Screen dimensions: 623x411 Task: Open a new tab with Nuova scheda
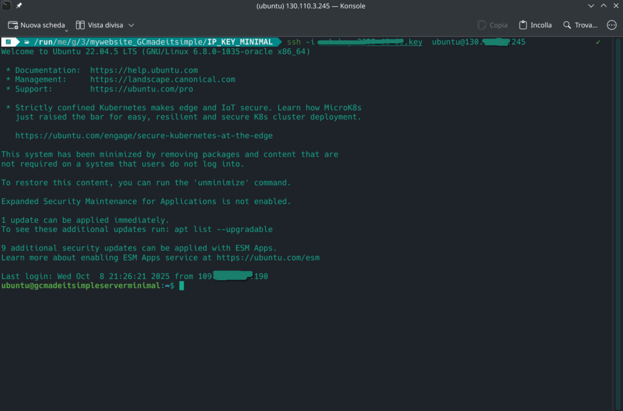tap(37, 25)
